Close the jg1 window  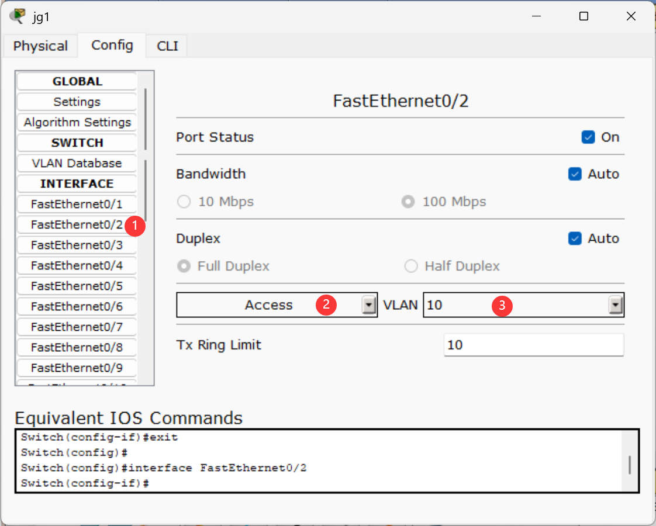[631, 16]
